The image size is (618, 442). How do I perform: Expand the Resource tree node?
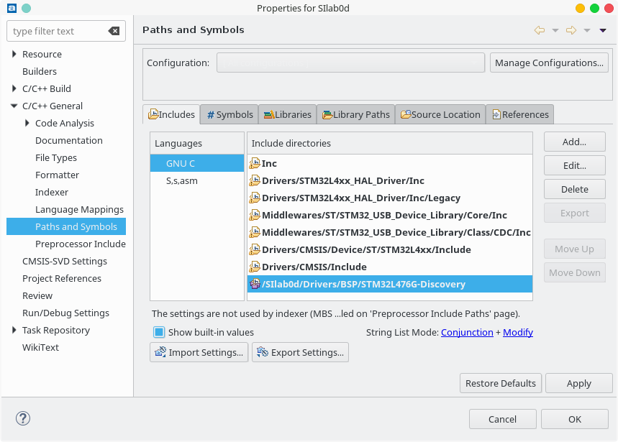pyautogui.click(x=14, y=55)
